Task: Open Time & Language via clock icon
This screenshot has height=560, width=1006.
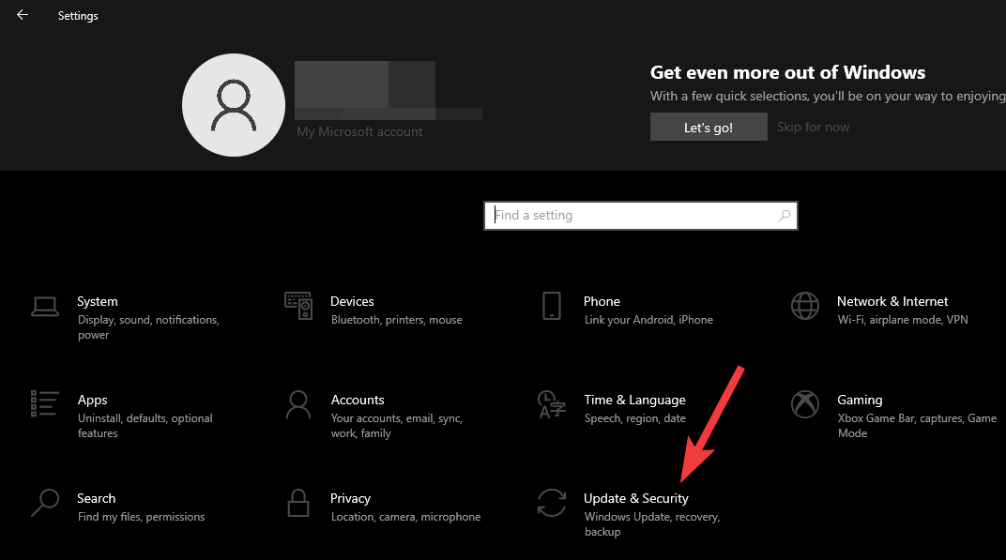Action: pyautogui.click(x=552, y=404)
